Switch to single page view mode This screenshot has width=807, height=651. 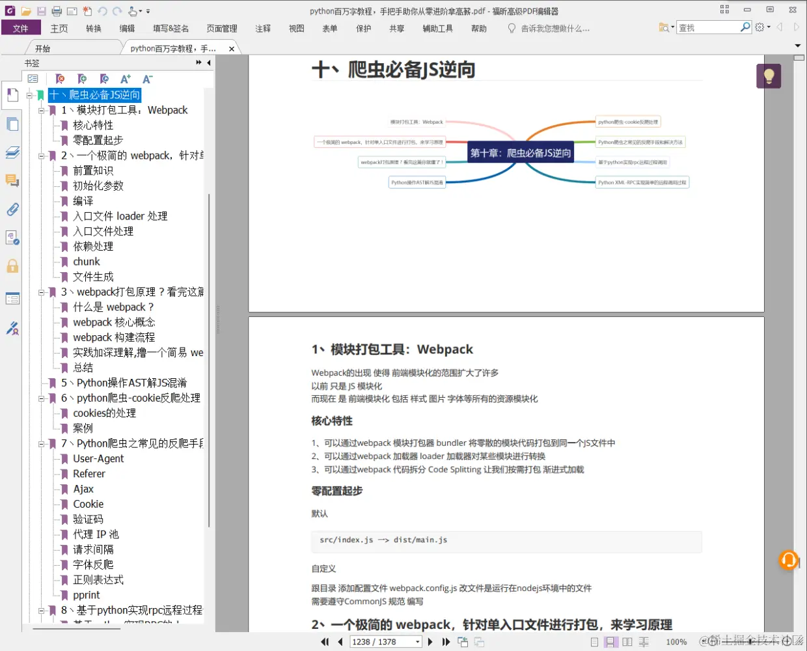(x=594, y=642)
